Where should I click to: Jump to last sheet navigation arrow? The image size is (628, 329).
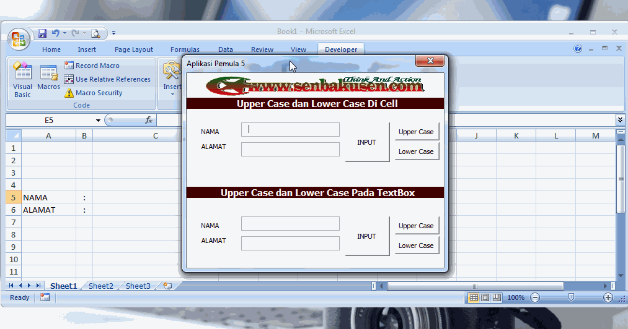pos(38,286)
